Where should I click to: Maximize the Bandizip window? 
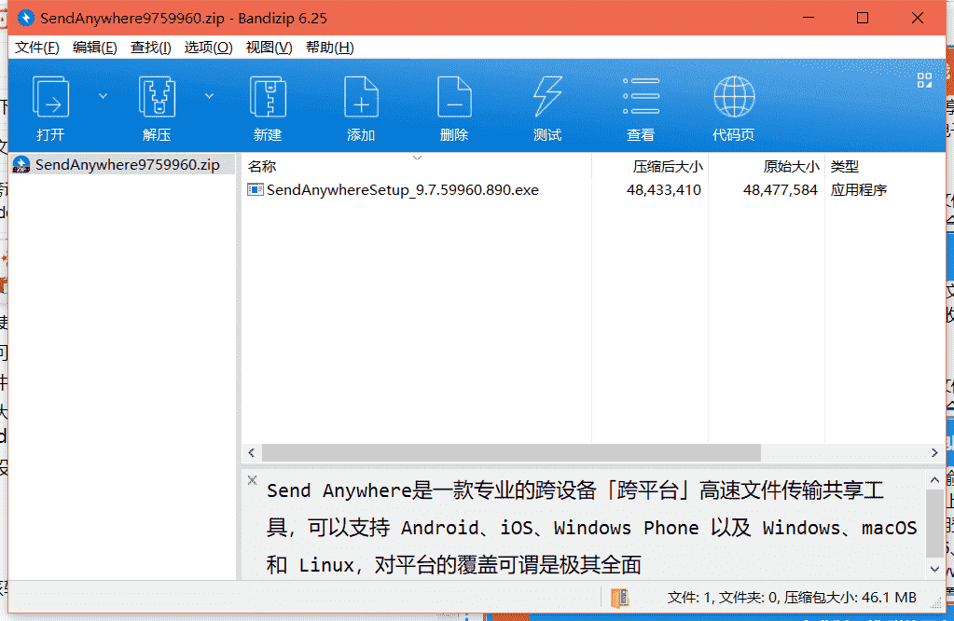pyautogui.click(x=862, y=19)
